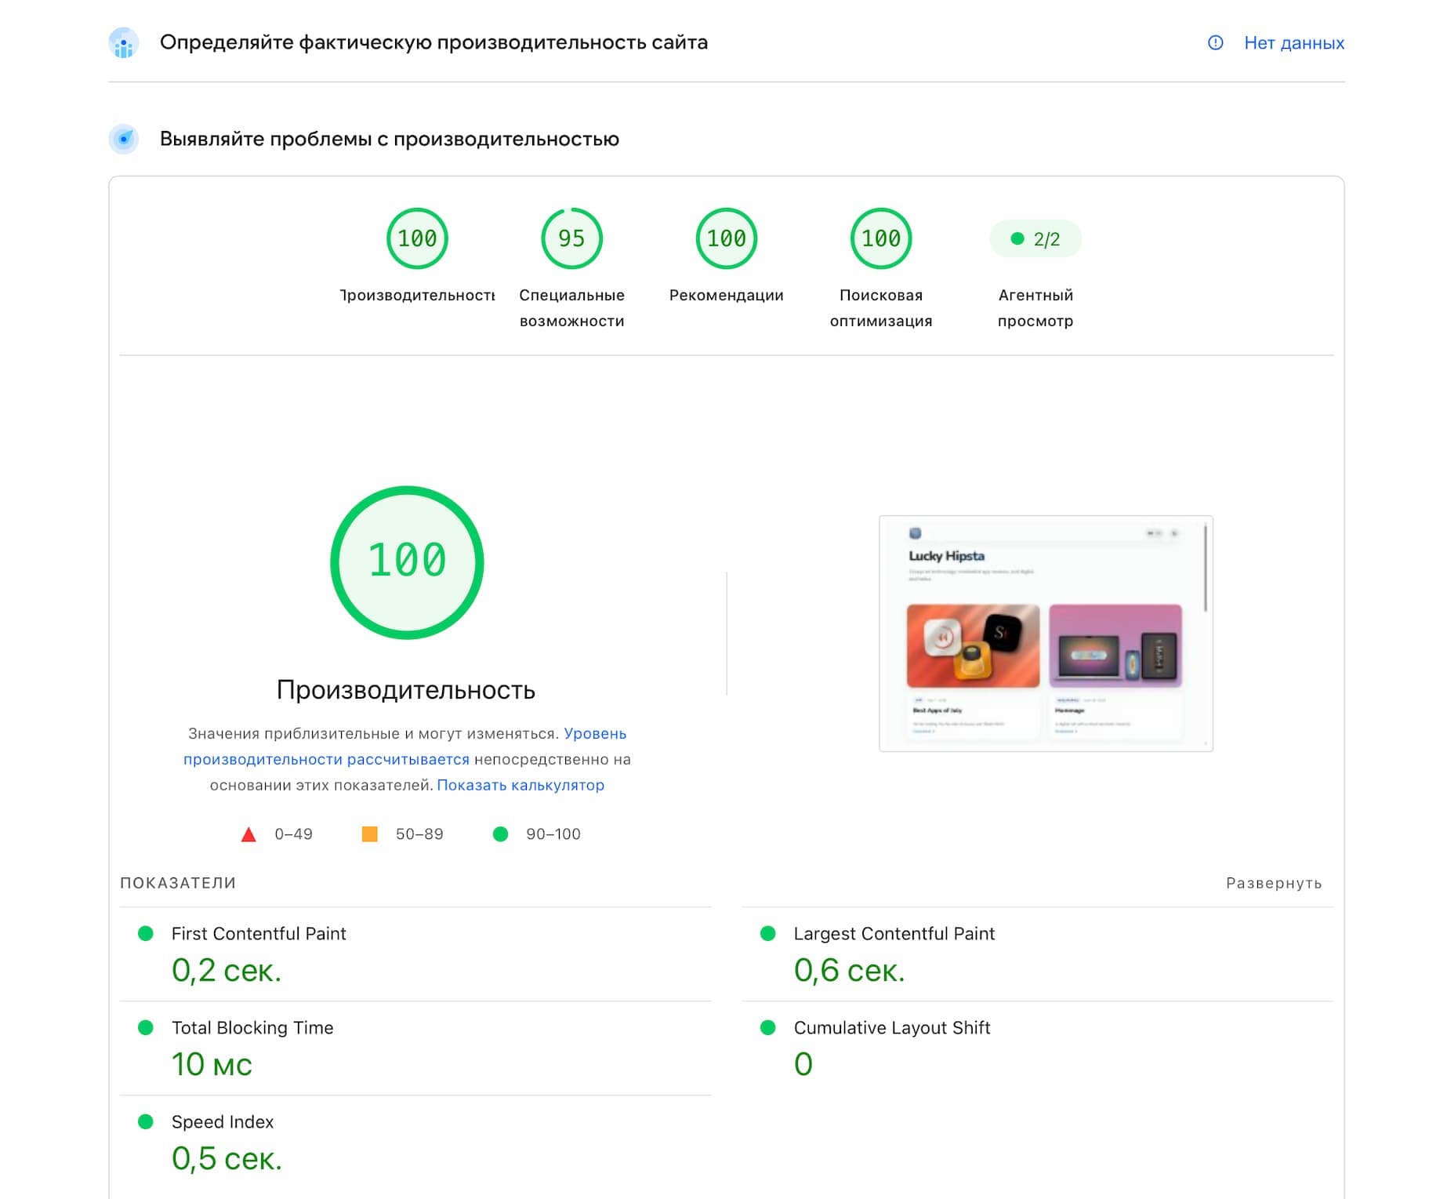Viewport: 1447px width, 1199px height.
Task: Click the Определяйте фактическую производительность сайта heading
Action: [x=433, y=42]
